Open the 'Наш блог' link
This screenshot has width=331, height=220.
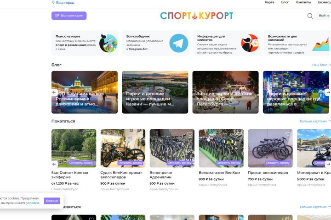click(x=321, y=65)
